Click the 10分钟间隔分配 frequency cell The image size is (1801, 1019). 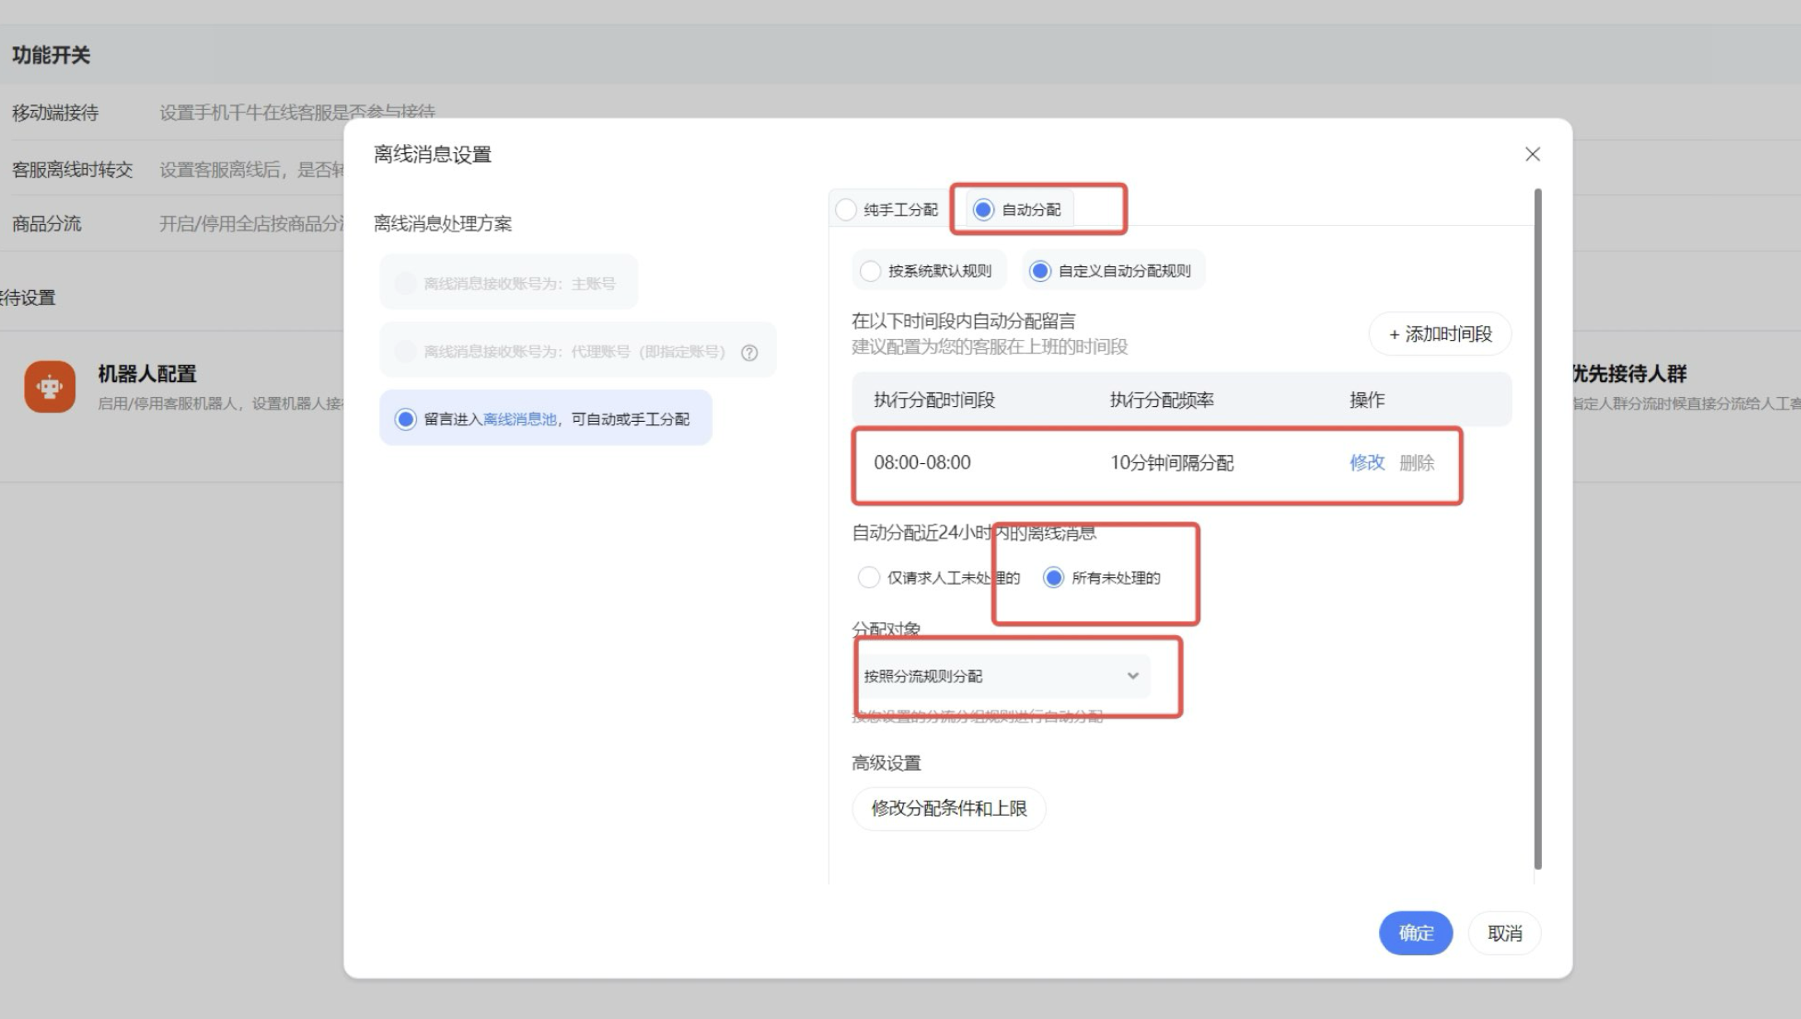tap(1171, 462)
